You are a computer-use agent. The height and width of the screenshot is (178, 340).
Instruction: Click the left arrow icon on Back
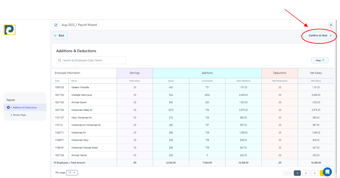[55, 36]
